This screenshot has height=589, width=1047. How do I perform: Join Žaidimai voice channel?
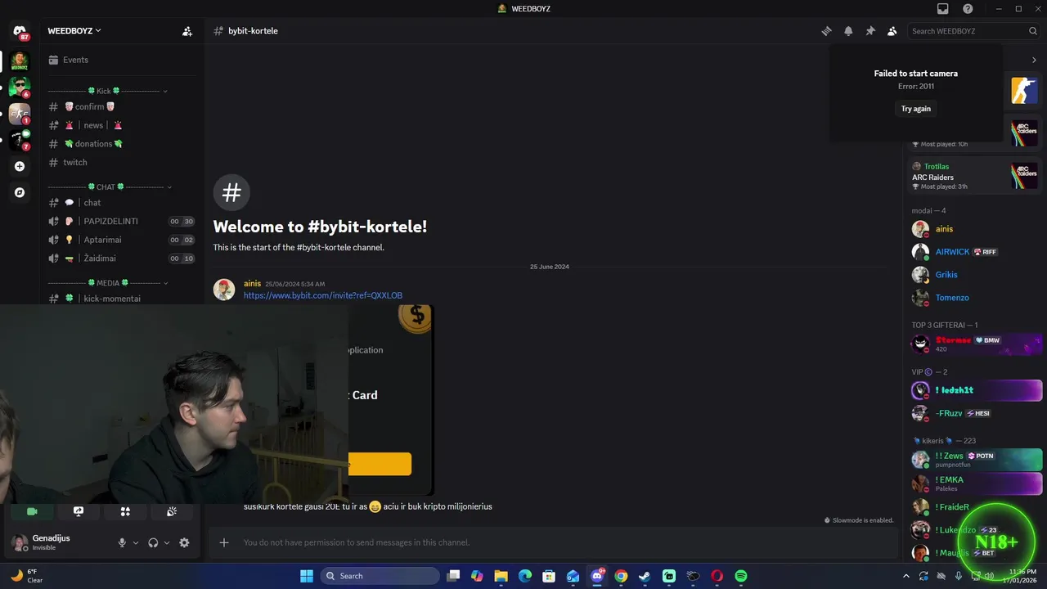(x=123, y=259)
